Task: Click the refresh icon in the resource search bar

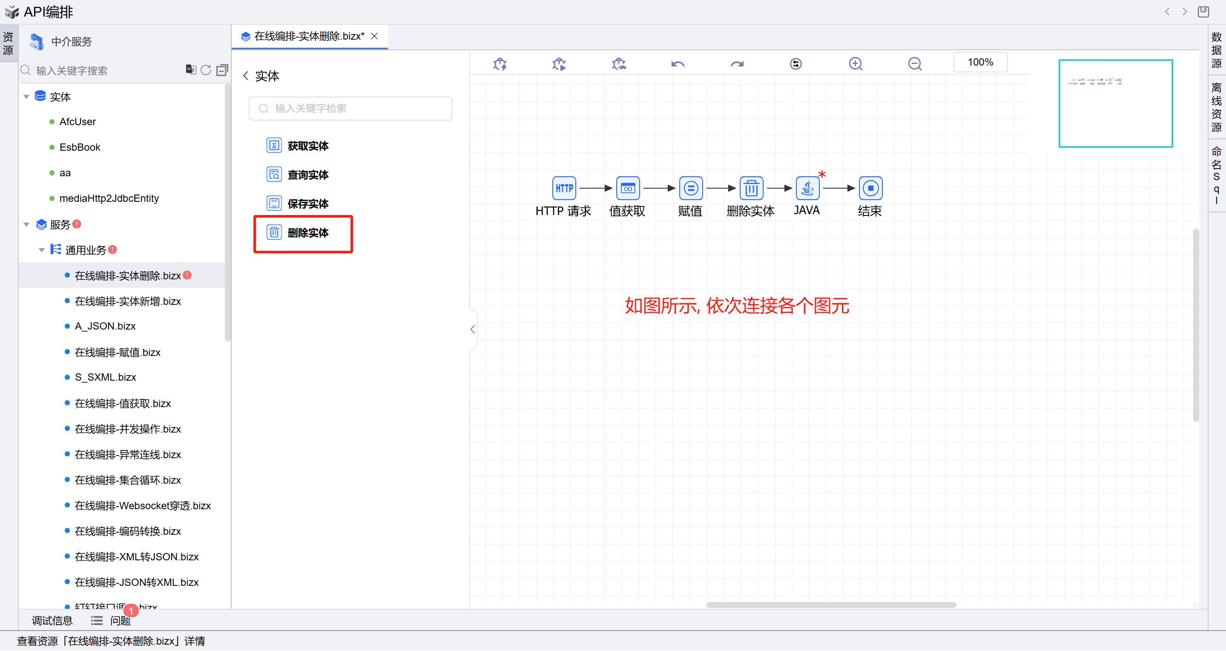Action: [206, 70]
